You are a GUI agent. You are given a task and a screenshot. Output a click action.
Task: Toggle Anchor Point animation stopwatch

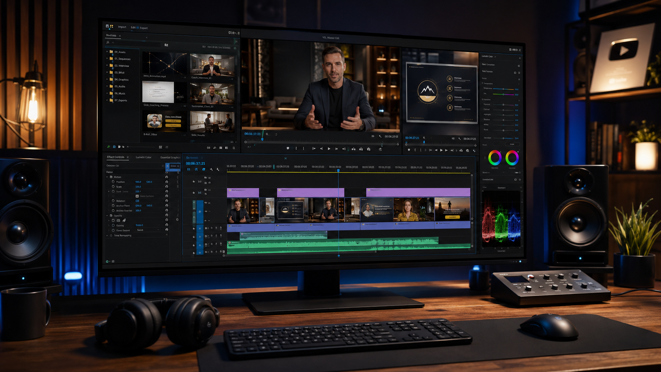(x=113, y=206)
